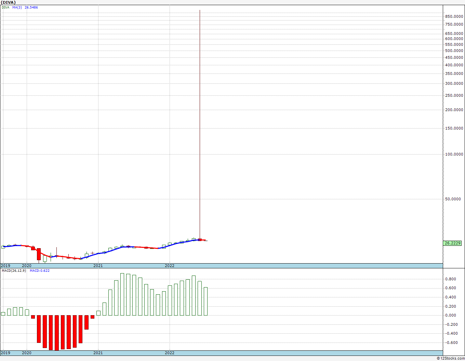Select the 650.0000 price axis label
This screenshot has height=361, width=465.
point(454,34)
